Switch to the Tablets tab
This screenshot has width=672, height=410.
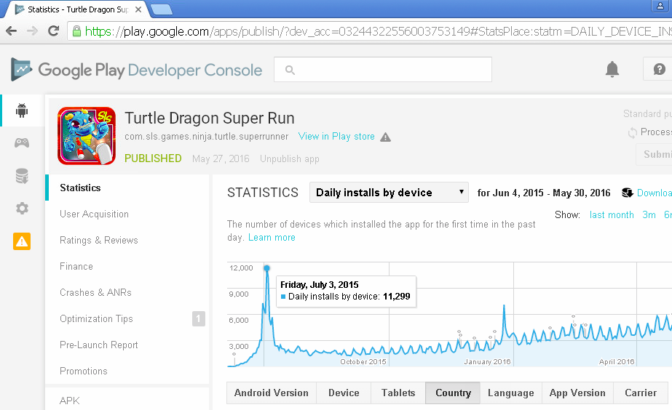pyautogui.click(x=398, y=393)
